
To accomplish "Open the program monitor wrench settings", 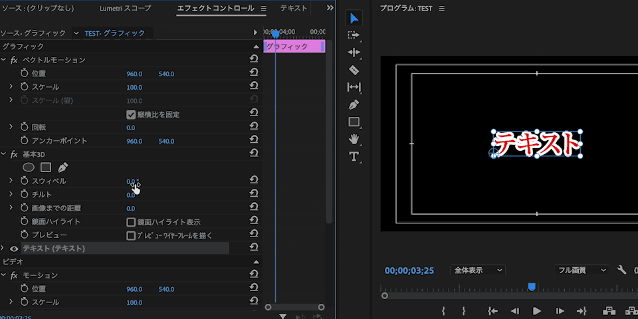I will pyautogui.click(x=622, y=270).
